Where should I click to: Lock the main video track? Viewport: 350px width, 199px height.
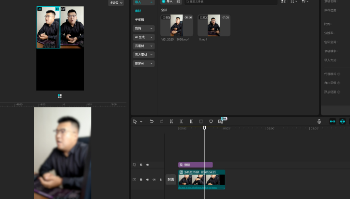(141, 180)
